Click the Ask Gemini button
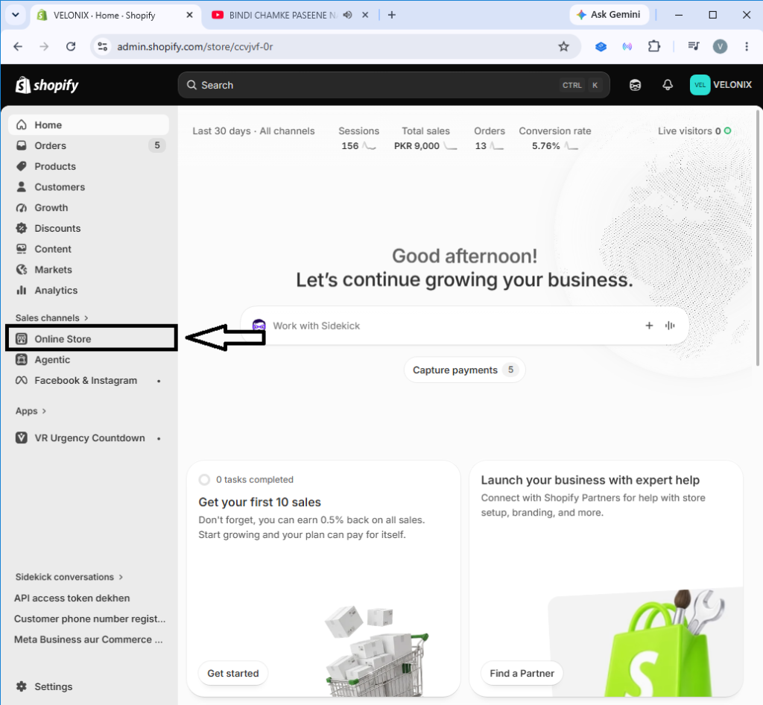 [x=610, y=15]
